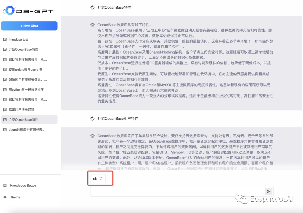Click the Theme sun icon
The height and width of the screenshot is (213, 303).
(x=5, y=197)
